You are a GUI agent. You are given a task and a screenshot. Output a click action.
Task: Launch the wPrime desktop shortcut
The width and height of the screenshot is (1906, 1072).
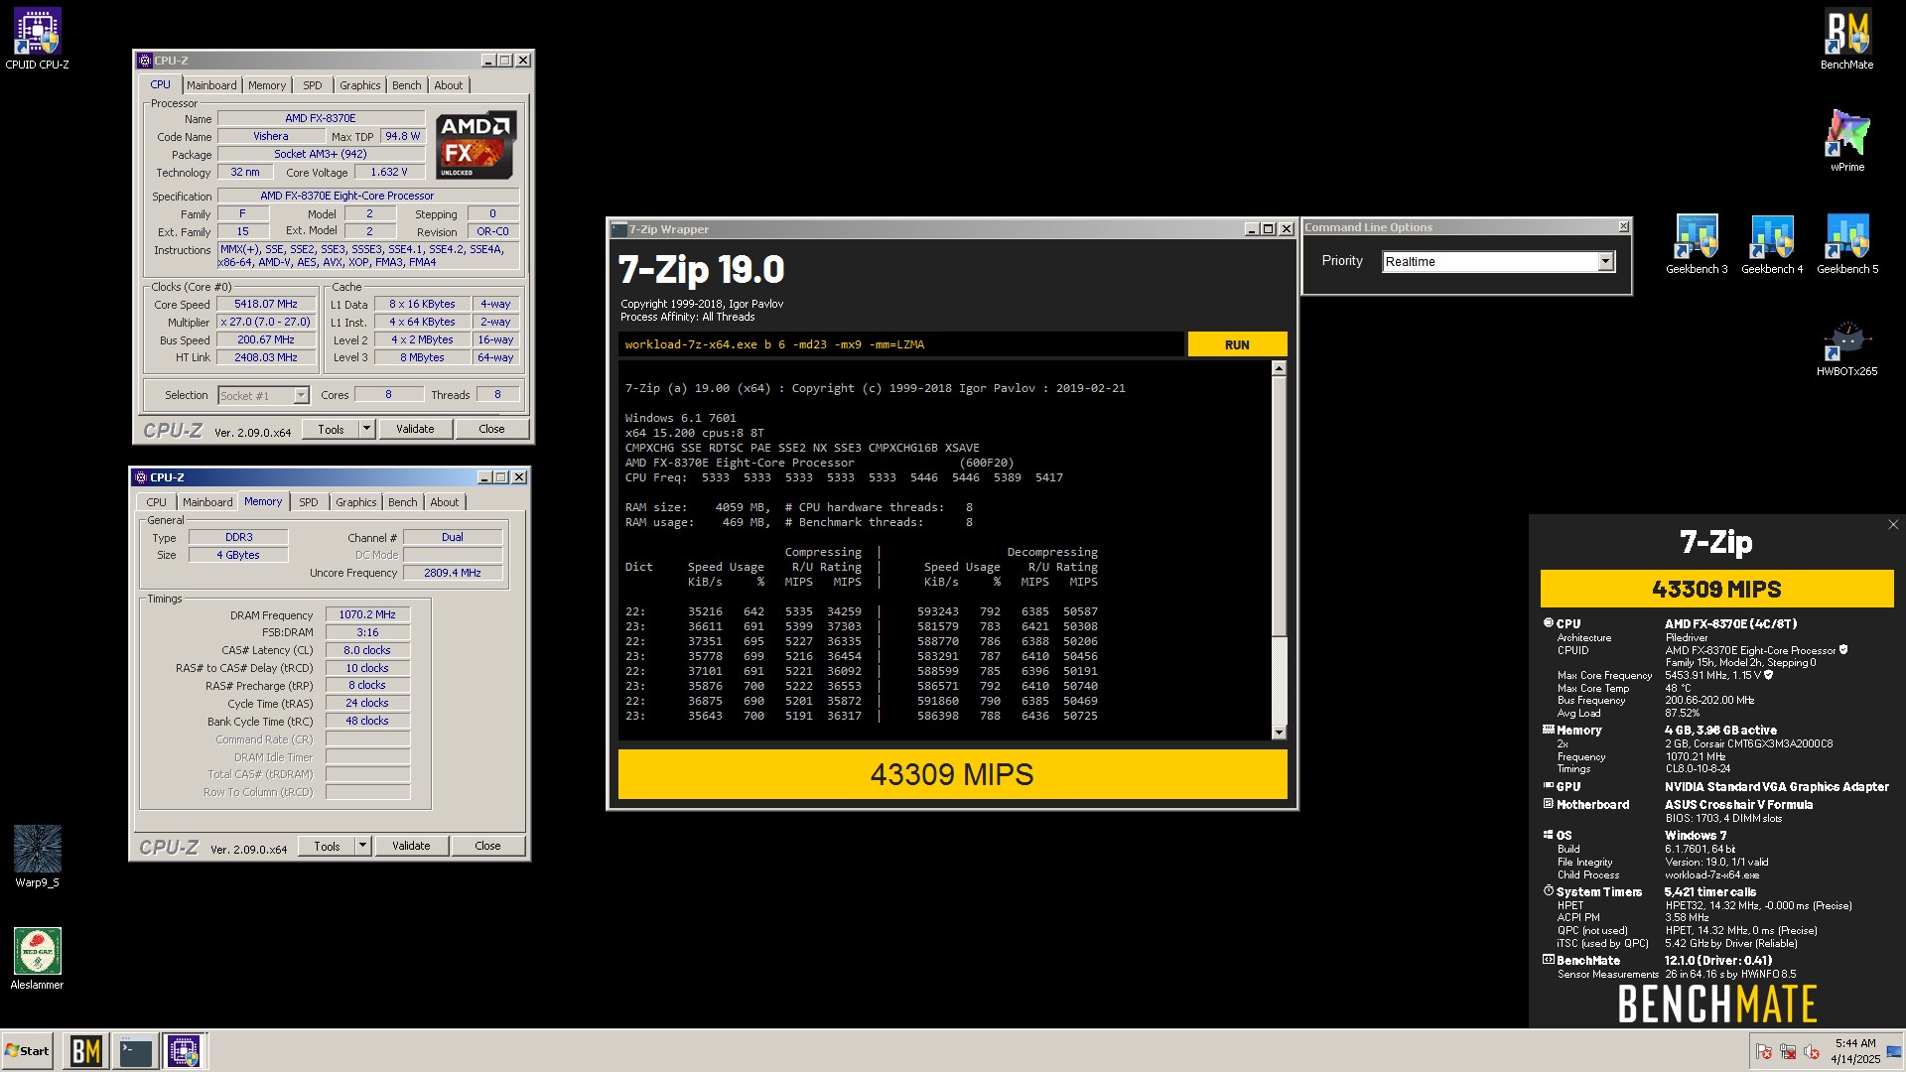tap(1846, 141)
